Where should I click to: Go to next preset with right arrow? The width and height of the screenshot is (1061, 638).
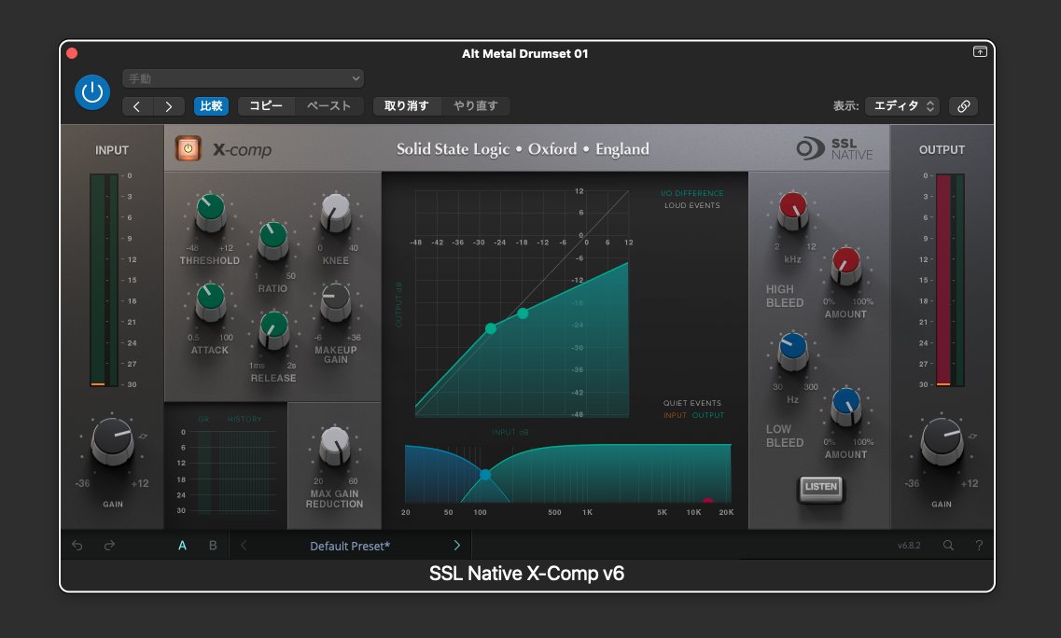pyautogui.click(x=169, y=106)
